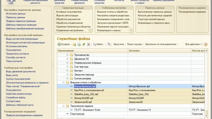Collapse the Внешние отчеты и обработки folder
Screen dimensions: 212x119
(63, 82)
